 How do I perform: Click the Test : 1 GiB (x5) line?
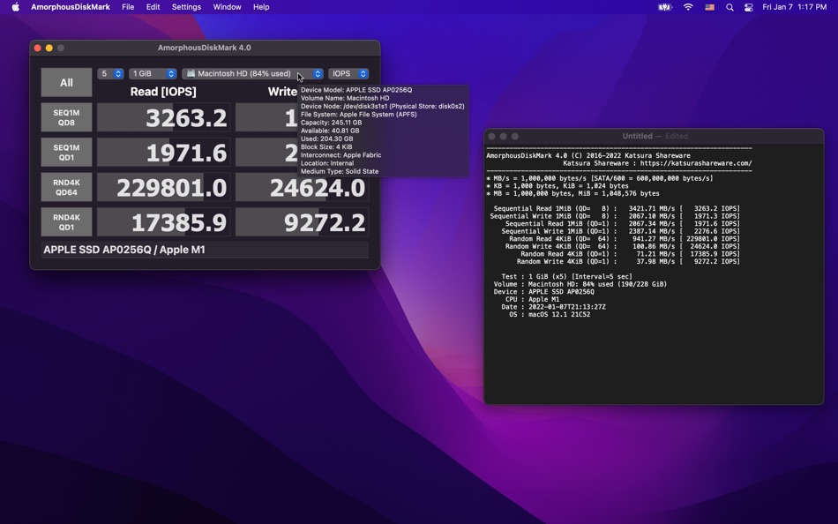point(566,277)
